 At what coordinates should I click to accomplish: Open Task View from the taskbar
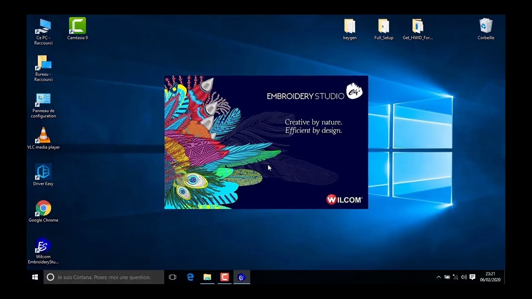pyautogui.click(x=172, y=277)
